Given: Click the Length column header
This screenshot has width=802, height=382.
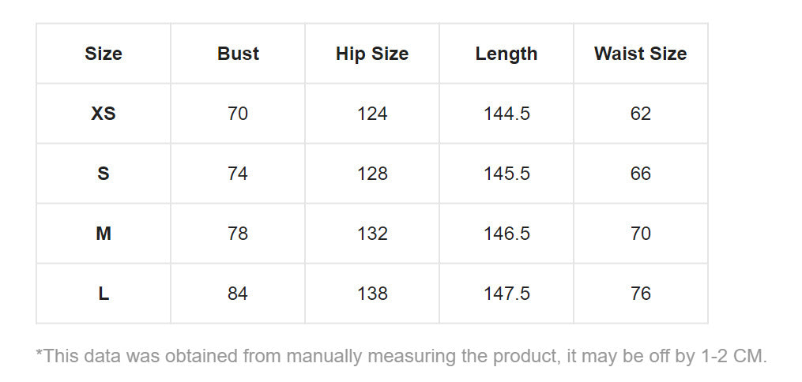Looking at the screenshot, I should click(x=506, y=54).
